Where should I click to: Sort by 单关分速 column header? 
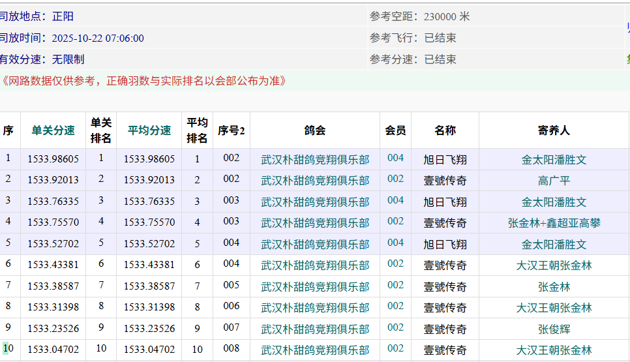[53, 130]
